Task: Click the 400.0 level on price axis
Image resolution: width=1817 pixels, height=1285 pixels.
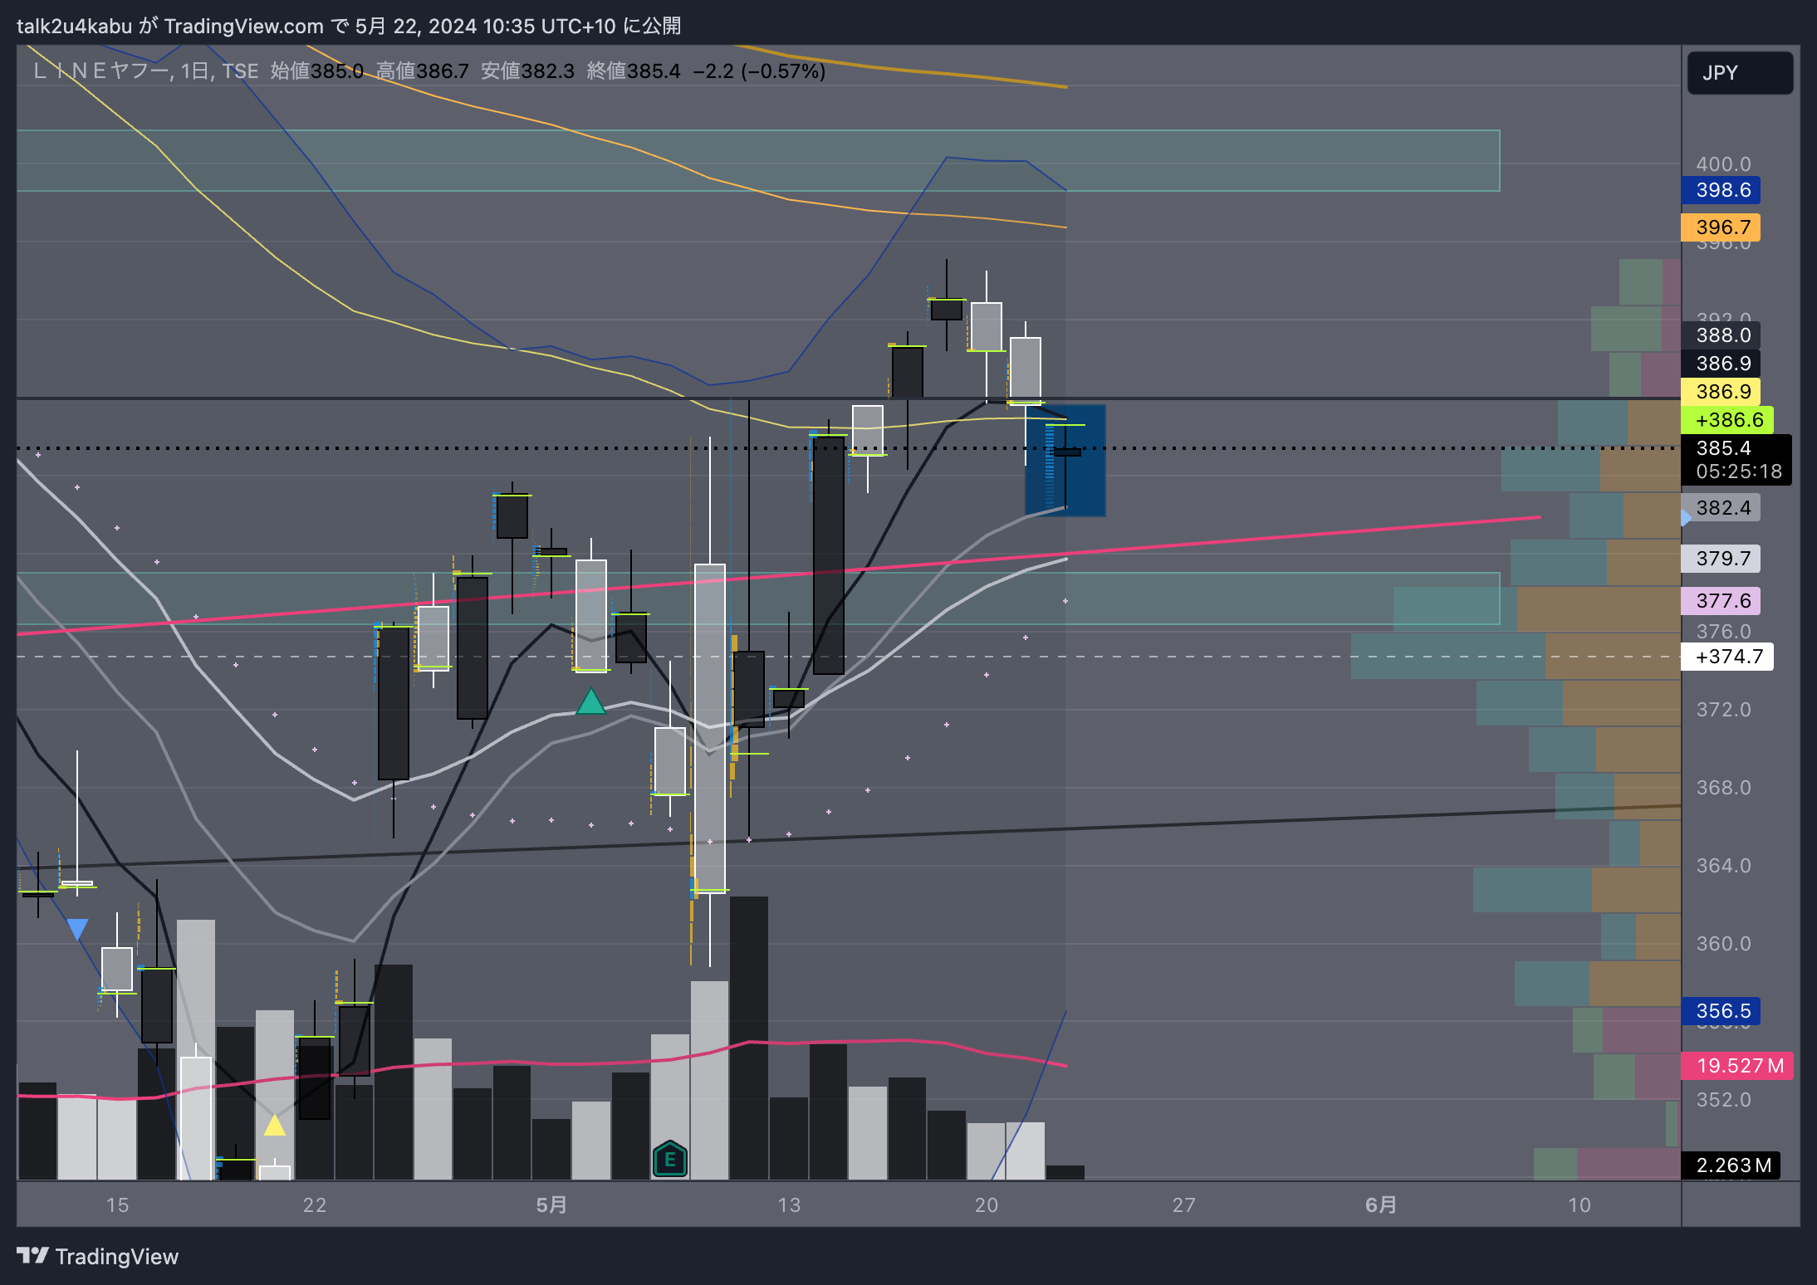Action: (1723, 164)
